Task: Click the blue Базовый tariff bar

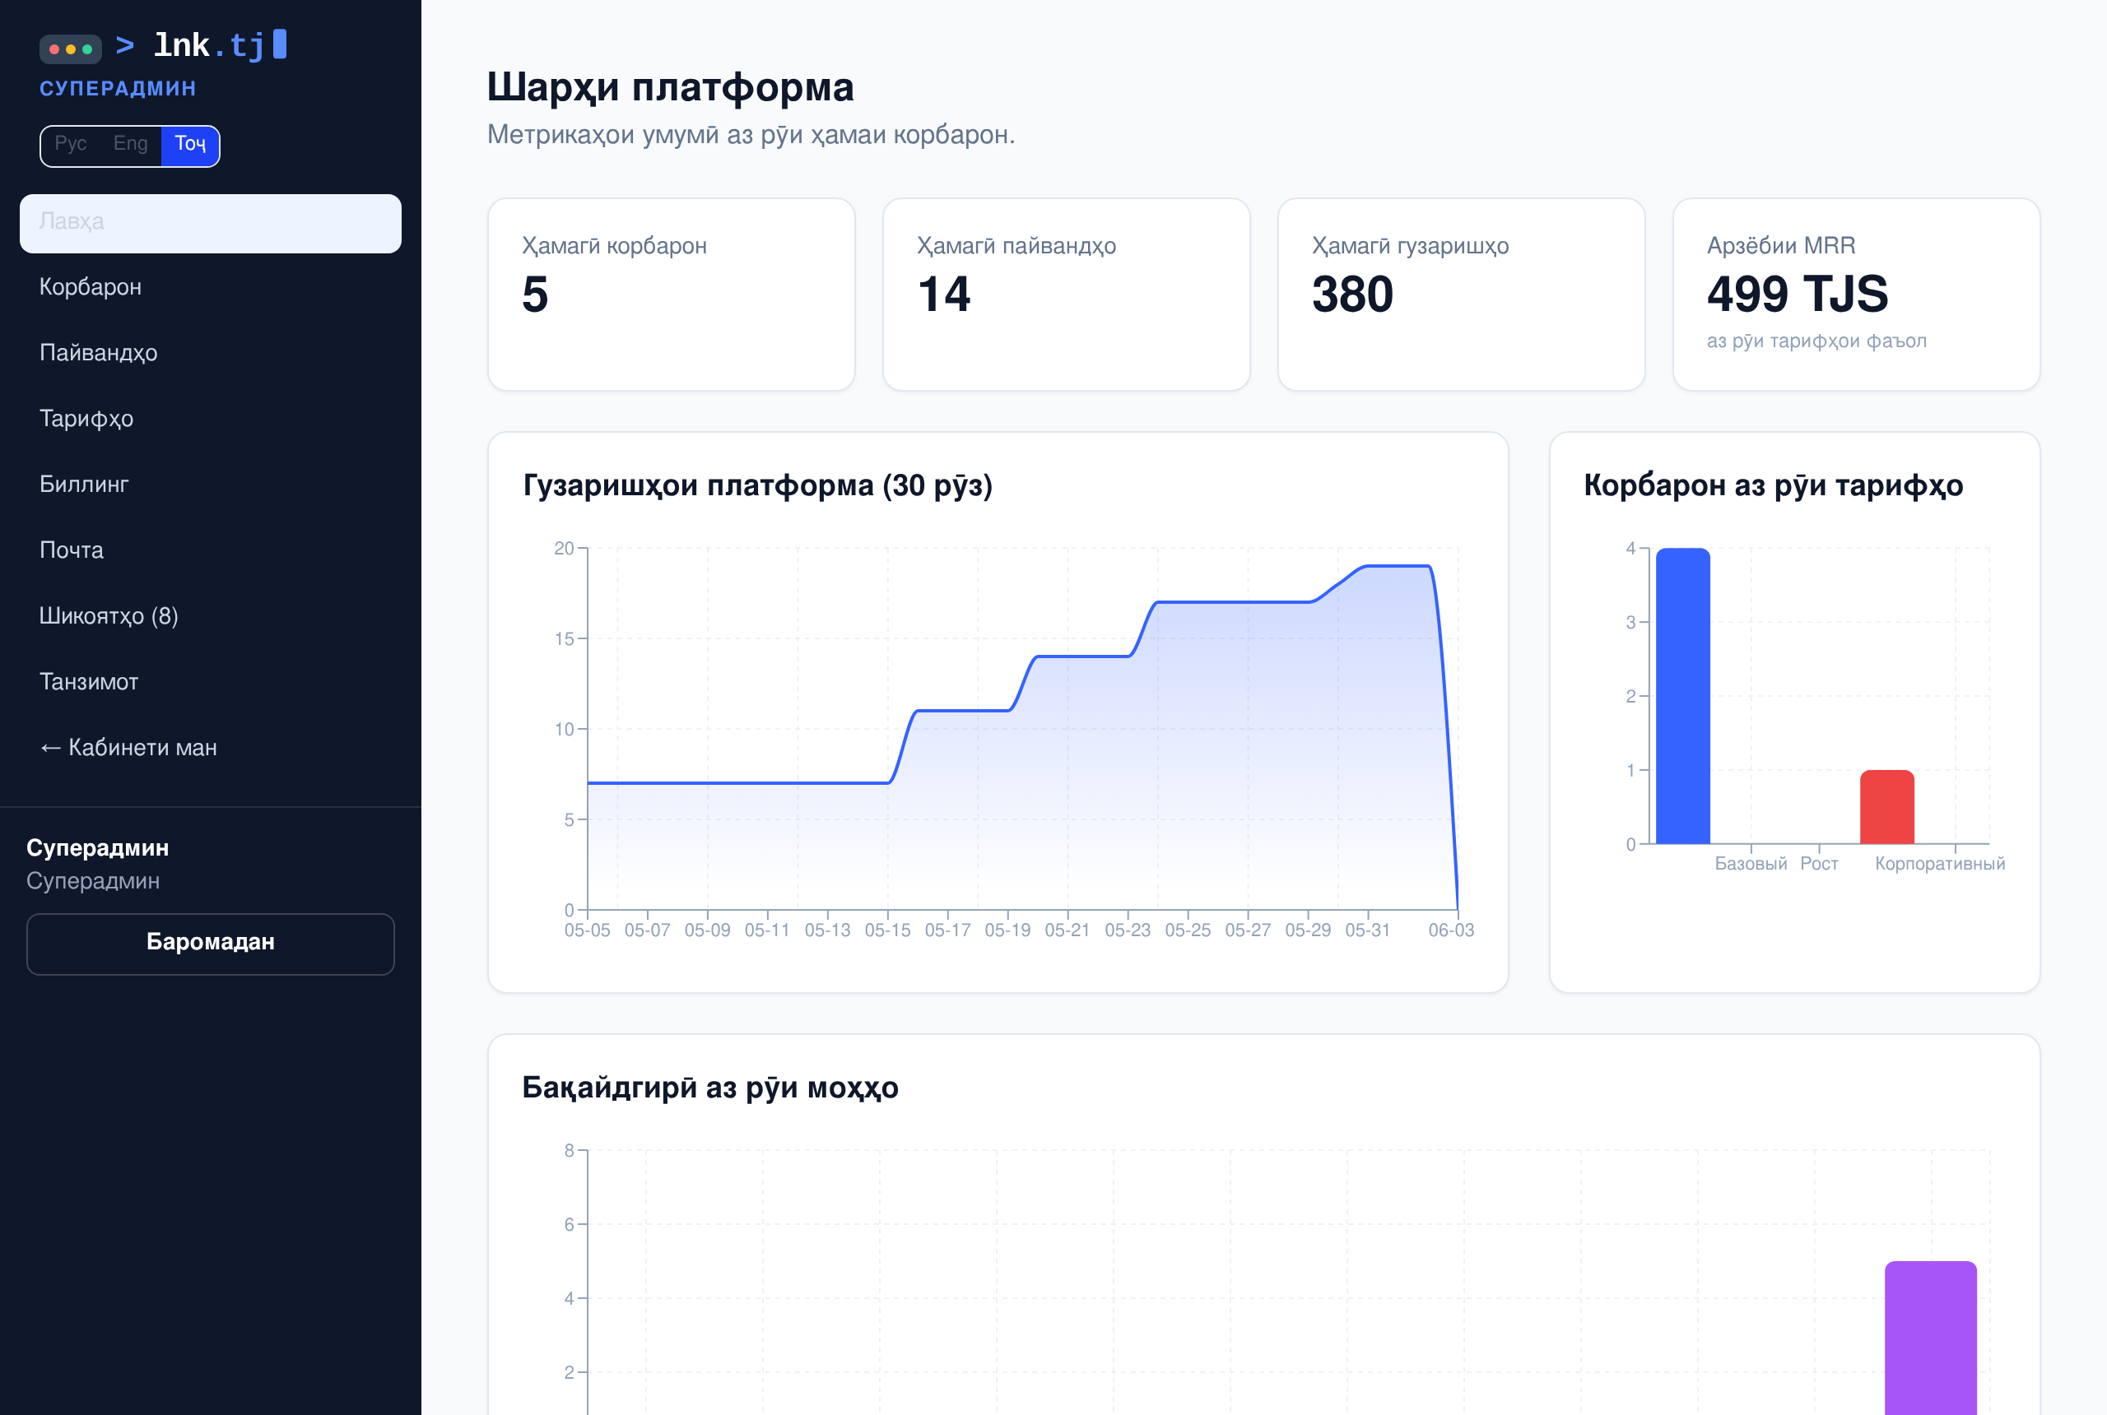Action: [x=1682, y=696]
